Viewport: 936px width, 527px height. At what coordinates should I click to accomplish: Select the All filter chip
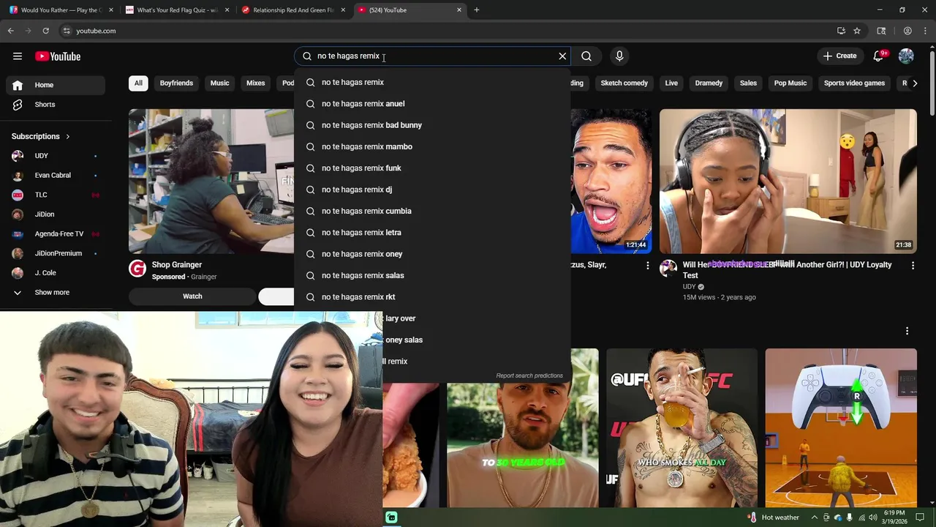click(x=138, y=83)
